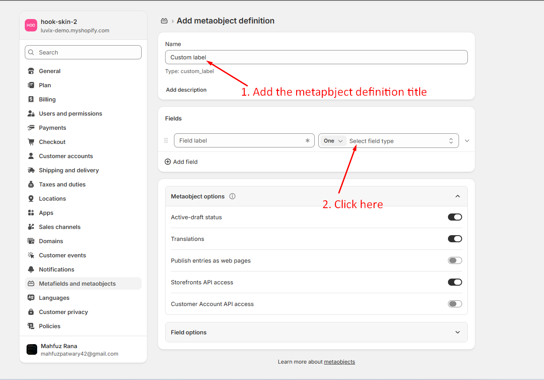Screen dimensions: 544x380
Task: Enable Customer Account API access switch
Action: tap(455, 304)
